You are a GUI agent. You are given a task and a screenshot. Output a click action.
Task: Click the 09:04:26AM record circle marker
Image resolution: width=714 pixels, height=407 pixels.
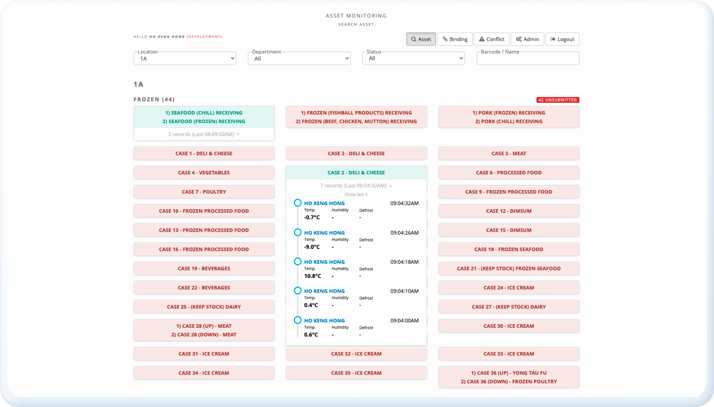point(297,232)
